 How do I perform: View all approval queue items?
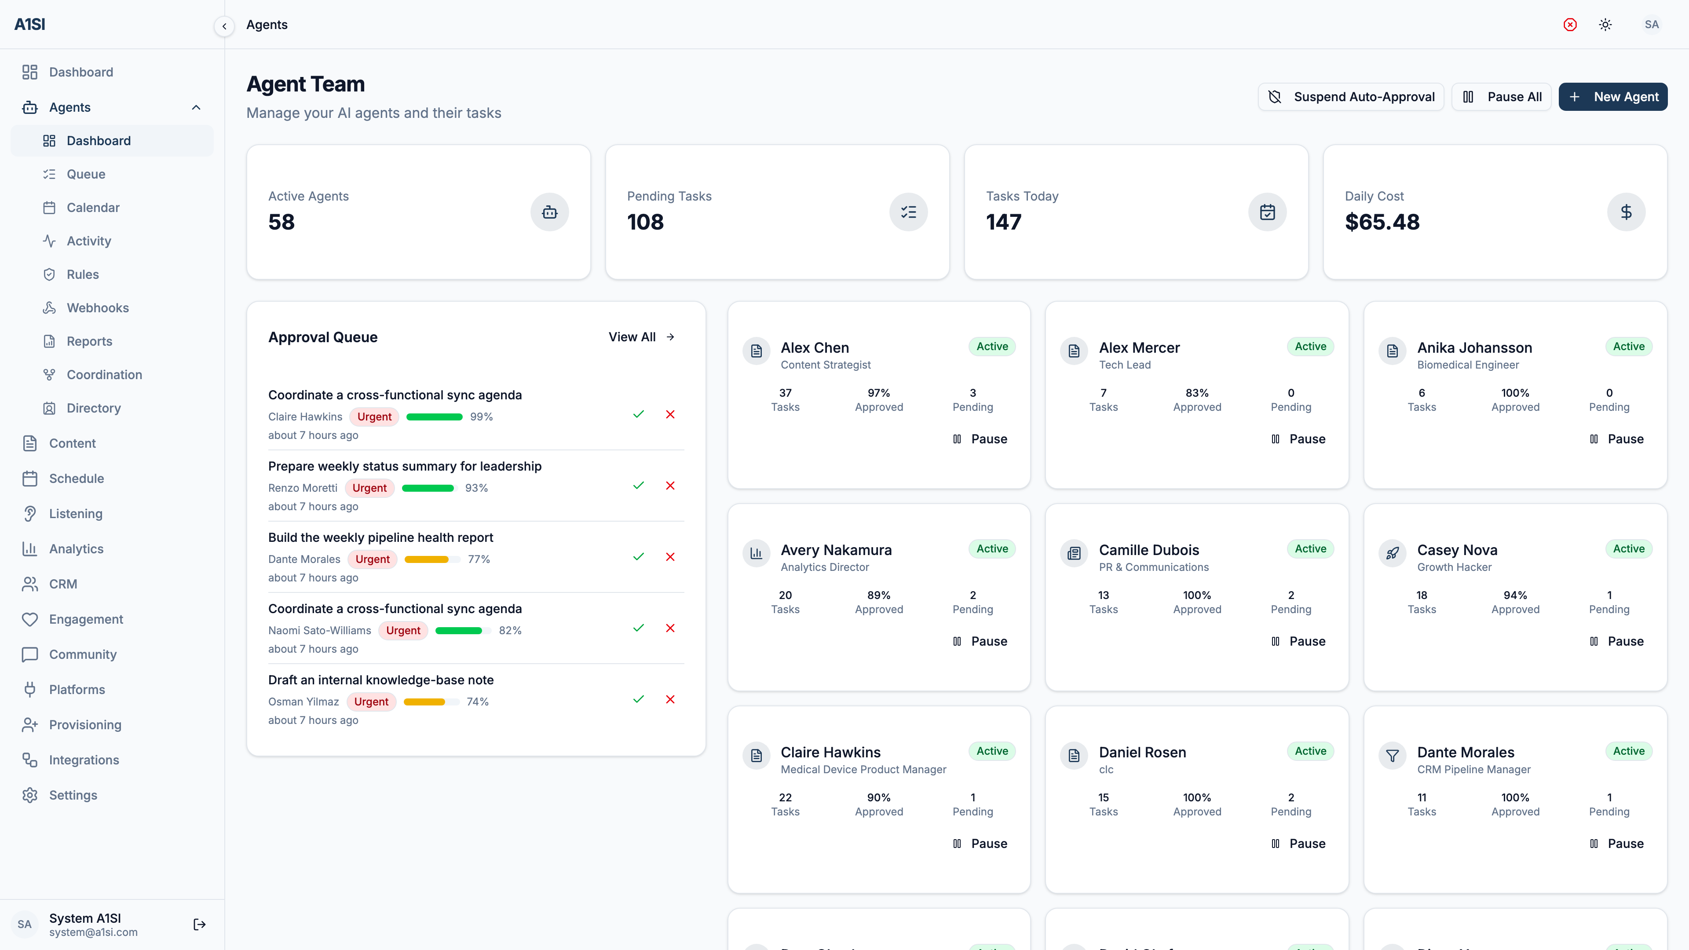[x=641, y=337]
